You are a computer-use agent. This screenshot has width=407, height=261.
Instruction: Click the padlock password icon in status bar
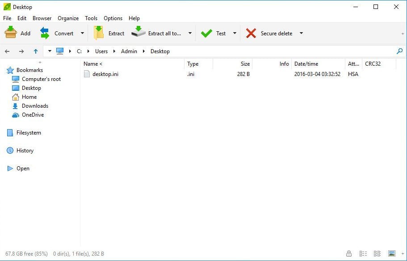tap(348, 253)
